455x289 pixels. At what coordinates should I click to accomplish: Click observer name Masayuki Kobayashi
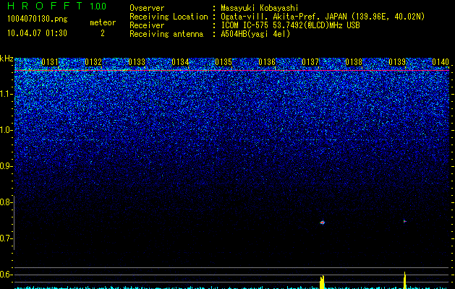[x=260, y=8]
